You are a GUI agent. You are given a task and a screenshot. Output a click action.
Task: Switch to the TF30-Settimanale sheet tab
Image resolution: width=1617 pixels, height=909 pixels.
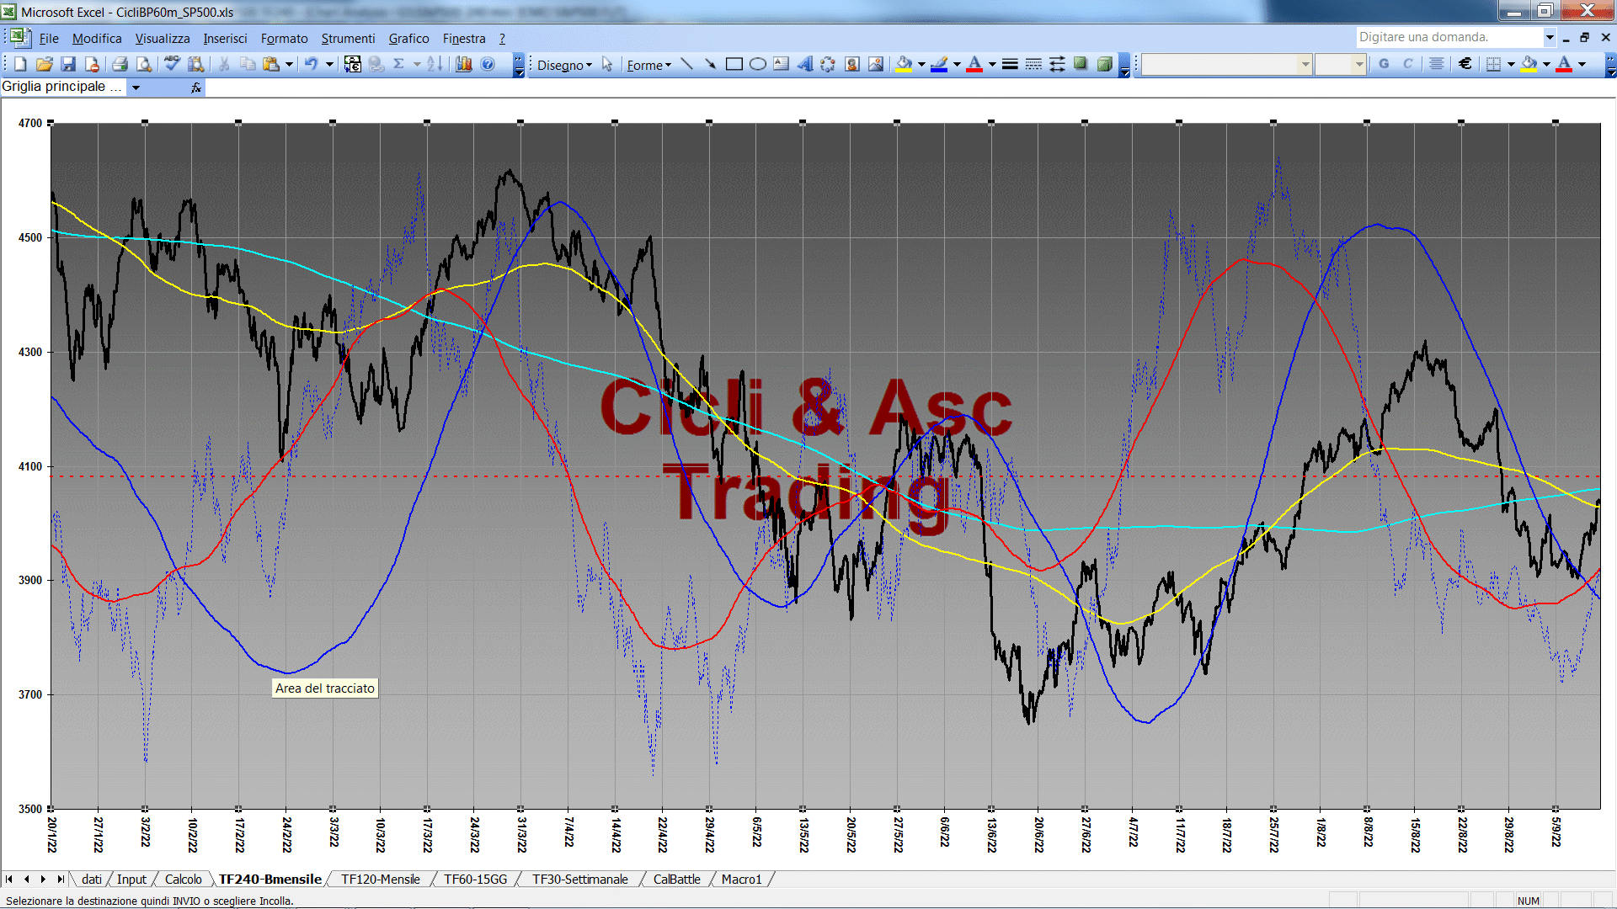579,879
